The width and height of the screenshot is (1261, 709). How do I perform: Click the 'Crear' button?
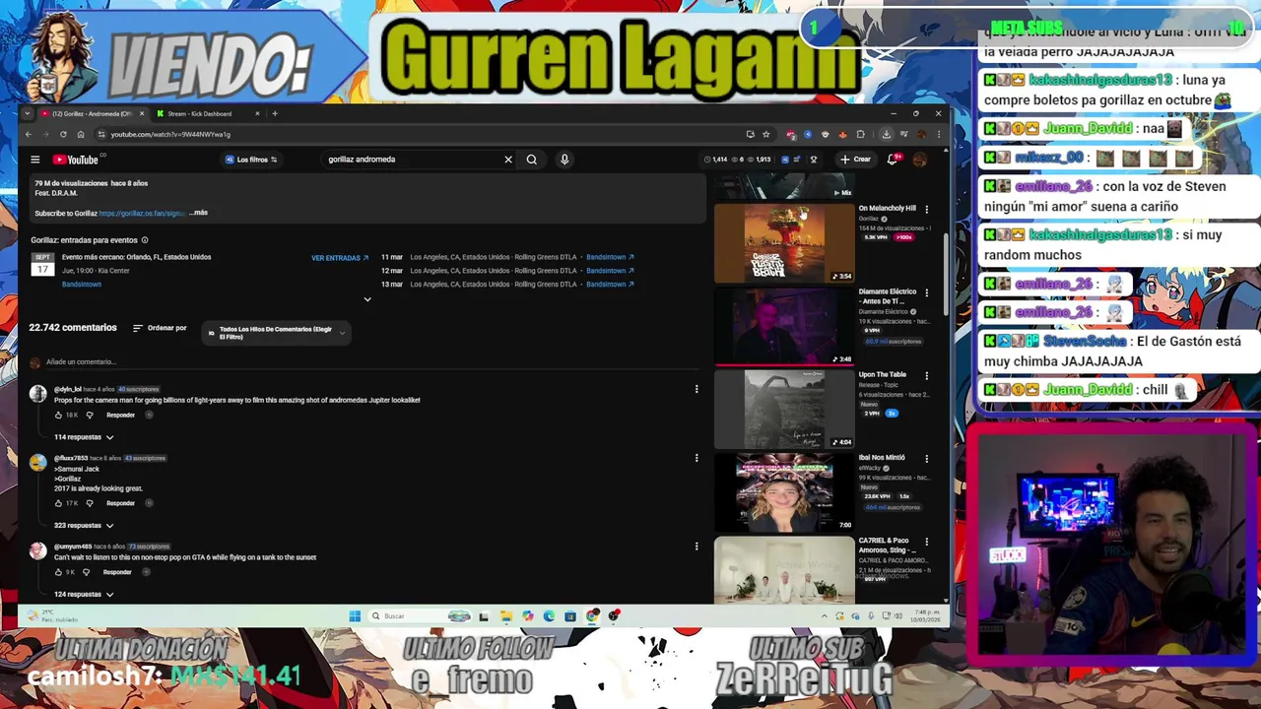pos(855,160)
